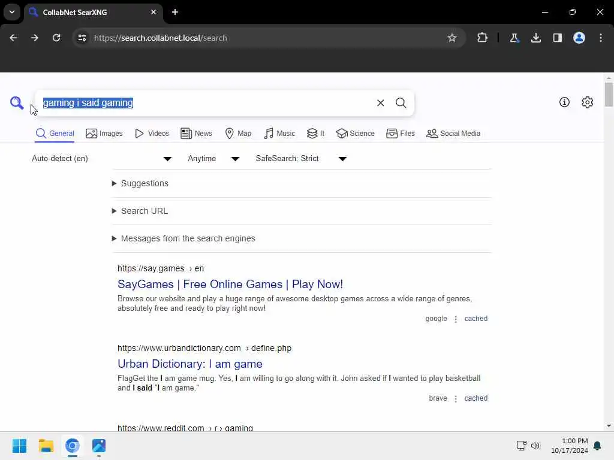Screen dimensions: 614x460
Task: Switch to the General category
Action: coord(55,134)
